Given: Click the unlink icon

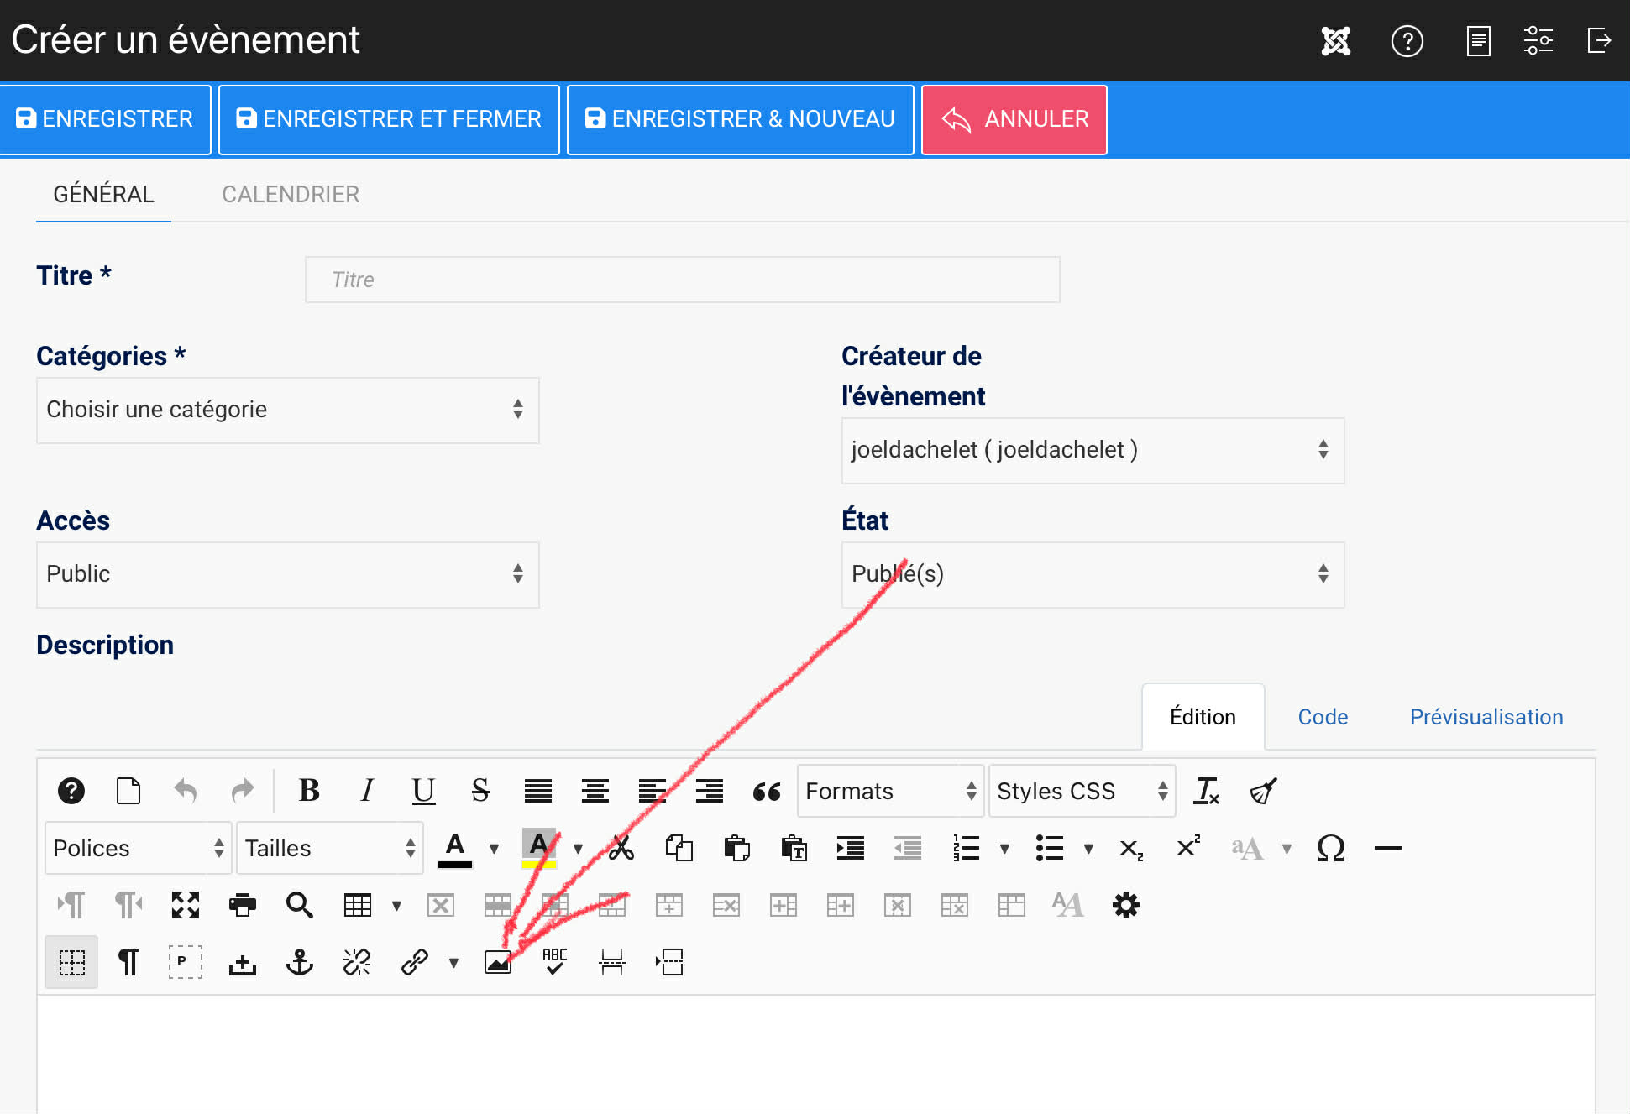Looking at the screenshot, I should coord(356,962).
